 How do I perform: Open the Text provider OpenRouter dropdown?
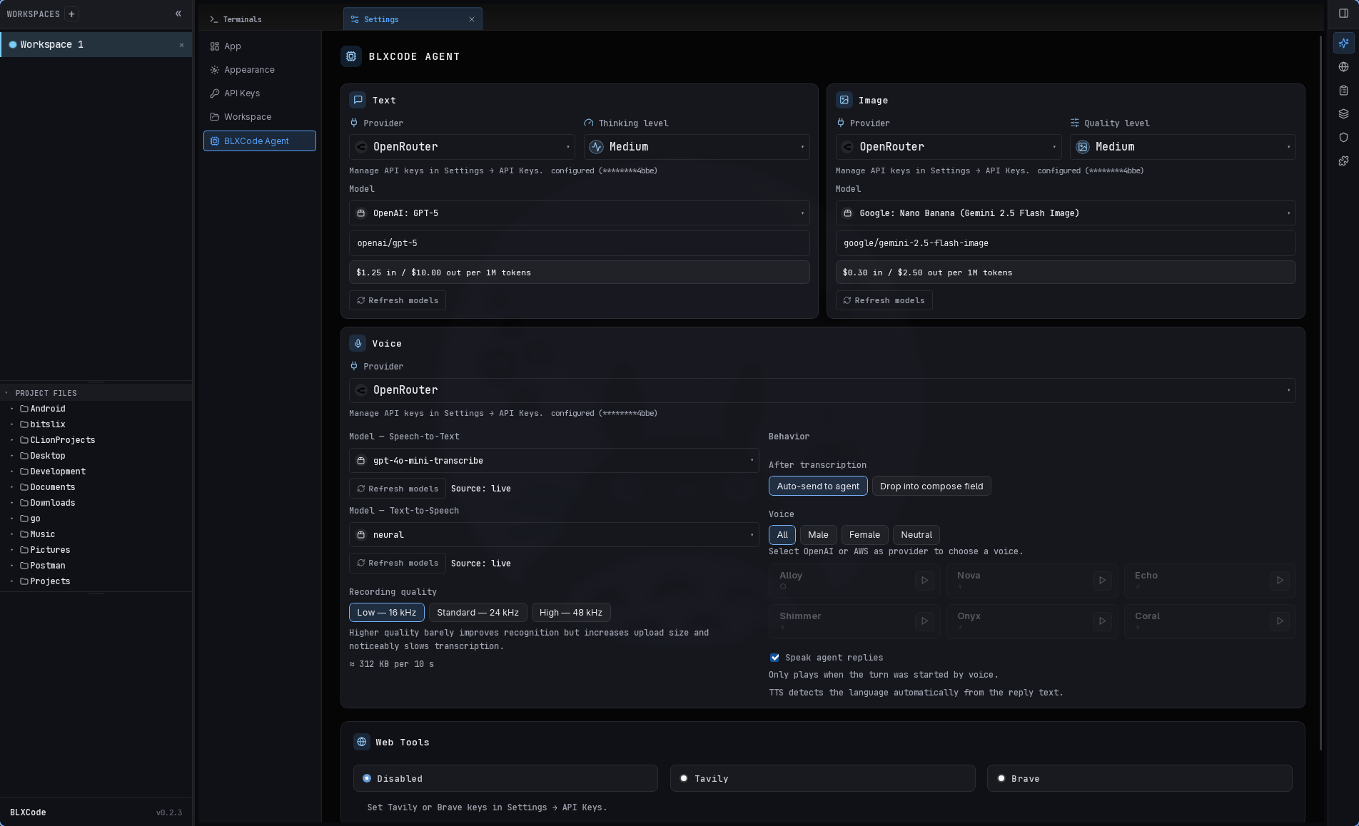tap(463, 147)
